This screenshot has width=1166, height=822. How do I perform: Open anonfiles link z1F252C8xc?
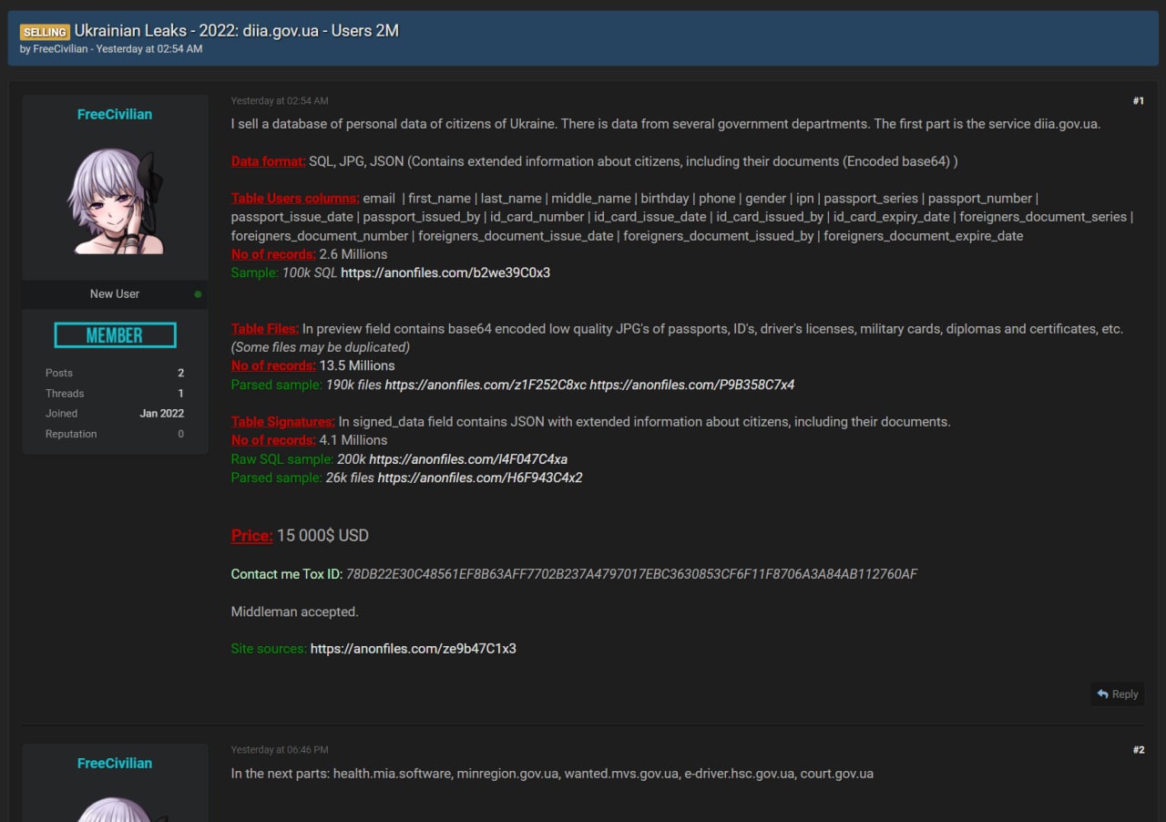(x=486, y=385)
